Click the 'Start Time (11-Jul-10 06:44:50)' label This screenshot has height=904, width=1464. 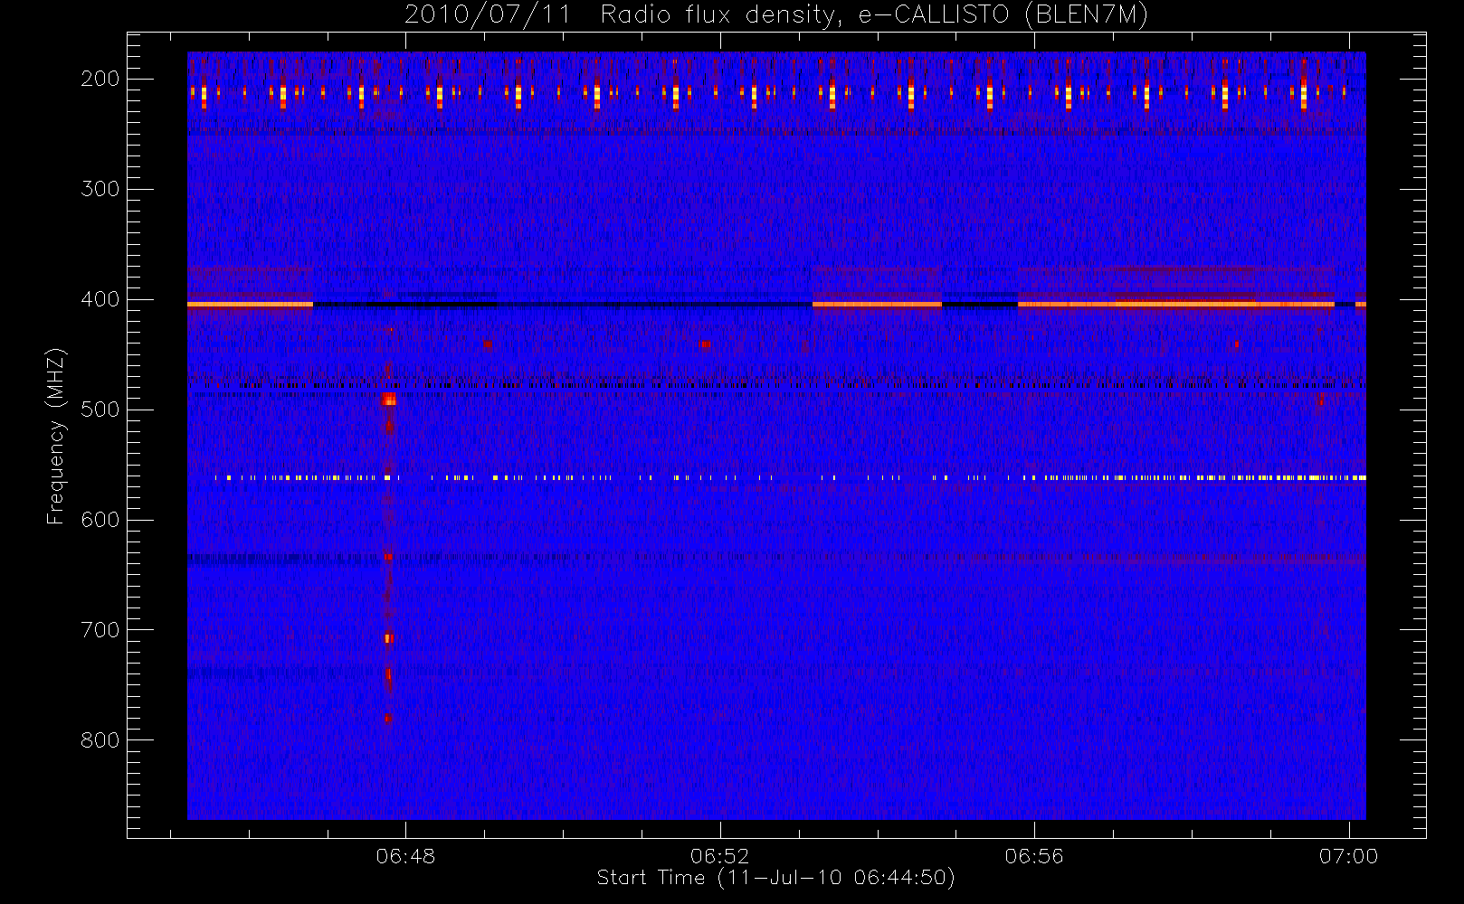pos(776,878)
